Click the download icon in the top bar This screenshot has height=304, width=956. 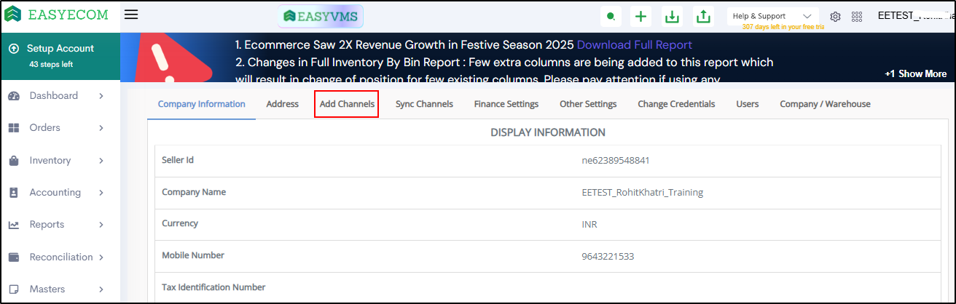pos(672,16)
